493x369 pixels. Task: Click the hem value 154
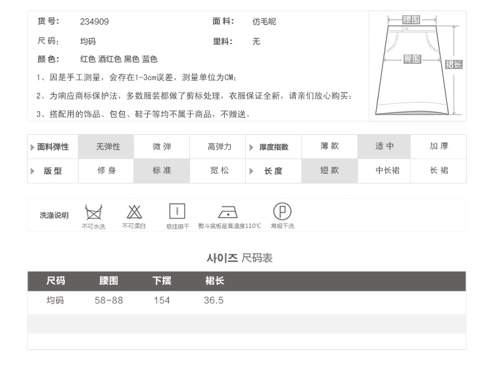pos(162,301)
